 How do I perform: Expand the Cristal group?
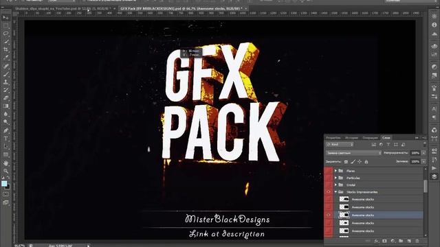pyautogui.click(x=335, y=185)
